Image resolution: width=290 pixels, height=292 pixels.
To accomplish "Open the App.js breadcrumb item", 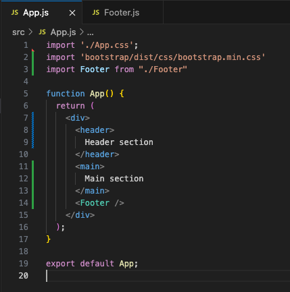I will tap(63, 32).
